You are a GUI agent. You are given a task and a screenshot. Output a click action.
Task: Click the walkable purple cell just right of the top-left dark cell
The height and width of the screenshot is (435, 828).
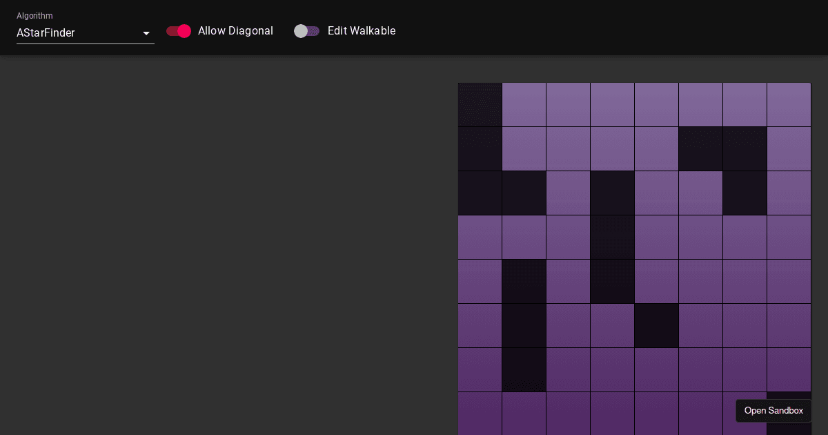(524, 104)
